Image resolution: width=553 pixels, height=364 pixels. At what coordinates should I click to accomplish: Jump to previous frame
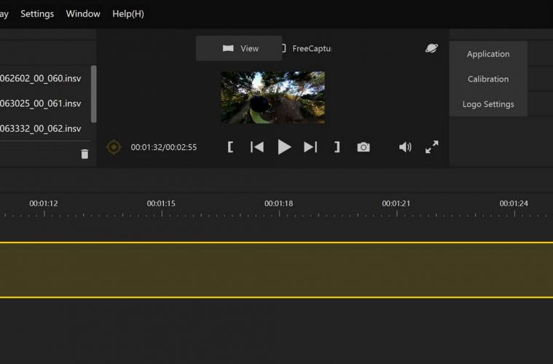click(x=257, y=147)
